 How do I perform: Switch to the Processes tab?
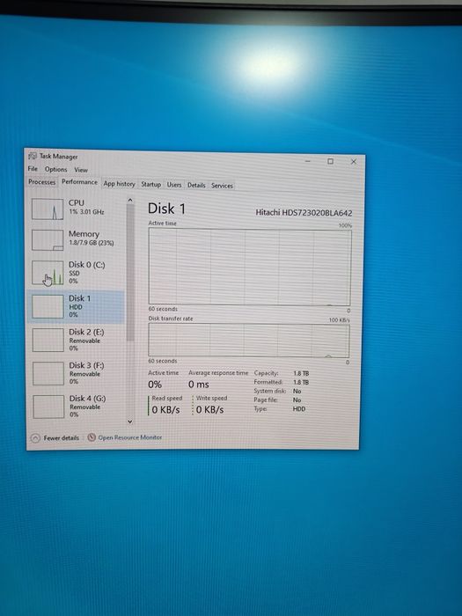pos(42,182)
